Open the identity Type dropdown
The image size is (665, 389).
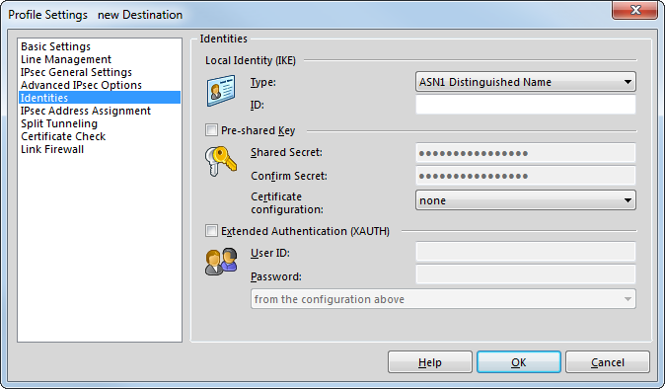(x=526, y=82)
